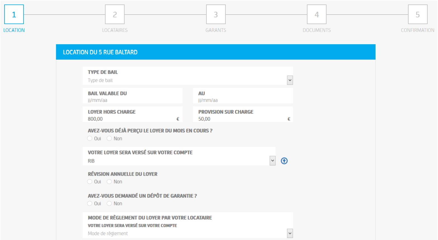Viewport: 438px width, 240px height.
Task: Select the DOCUMENTS step label
Action: (x=317, y=30)
